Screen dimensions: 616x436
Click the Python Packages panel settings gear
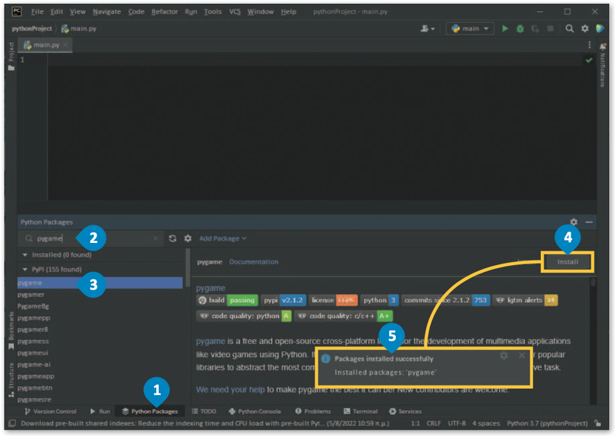[574, 221]
